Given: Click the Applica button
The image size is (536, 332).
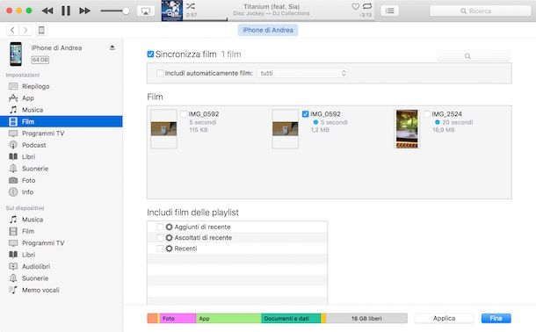Looking at the screenshot, I should (444, 318).
